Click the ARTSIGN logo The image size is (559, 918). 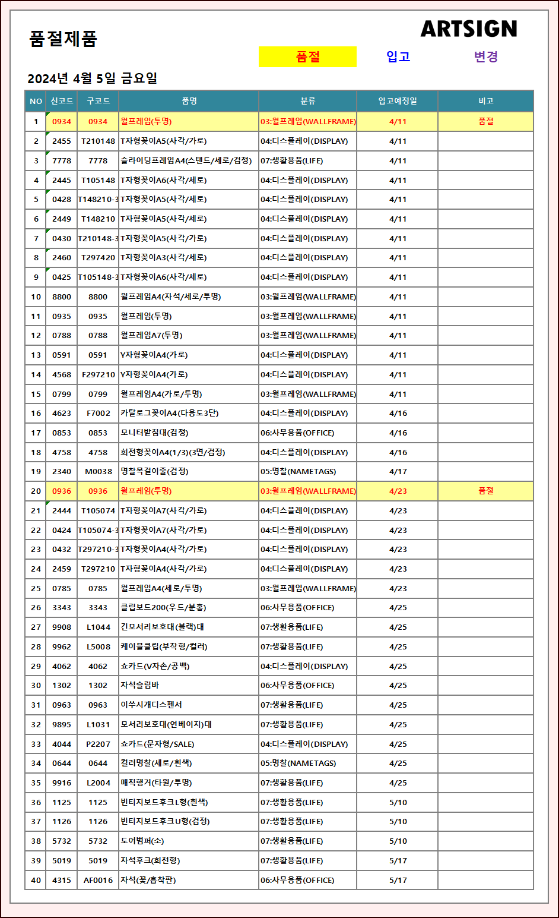pyautogui.click(x=469, y=29)
